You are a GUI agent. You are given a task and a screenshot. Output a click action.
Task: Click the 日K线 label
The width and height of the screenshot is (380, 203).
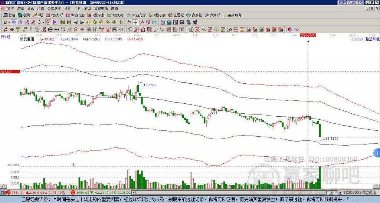coord(6,37)
